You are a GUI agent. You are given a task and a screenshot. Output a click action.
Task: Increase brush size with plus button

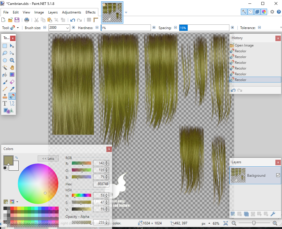click(x=73, y=28)
